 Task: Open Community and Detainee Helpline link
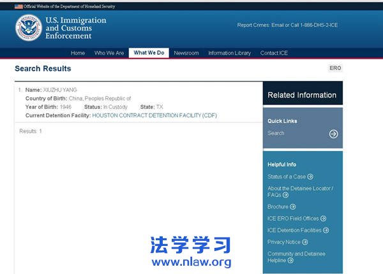point(296,257)
